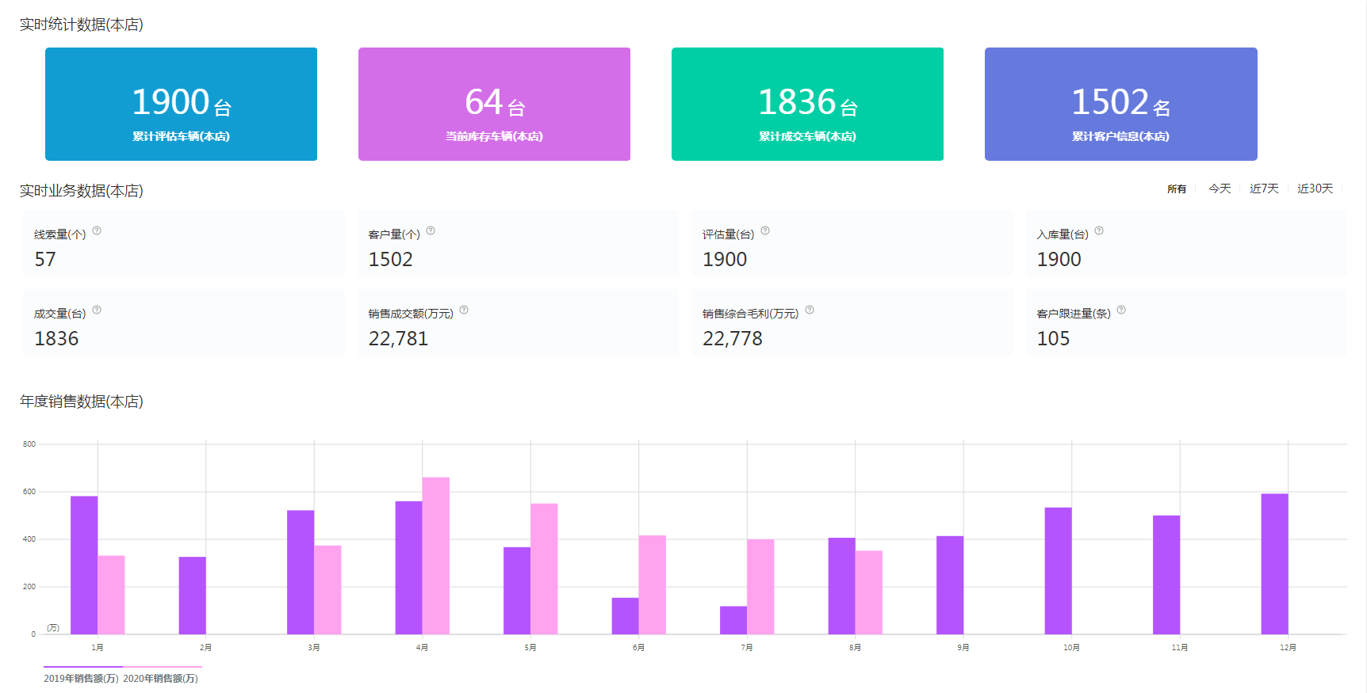Show the help tooltip for 入库量(台)
The height and width of the screenshot is (693, 1367).
pos(1099,231)
